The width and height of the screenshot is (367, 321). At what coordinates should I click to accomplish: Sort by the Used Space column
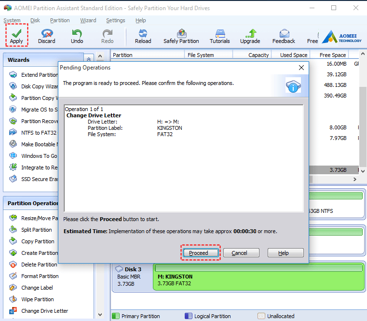[x=291, y=55]
